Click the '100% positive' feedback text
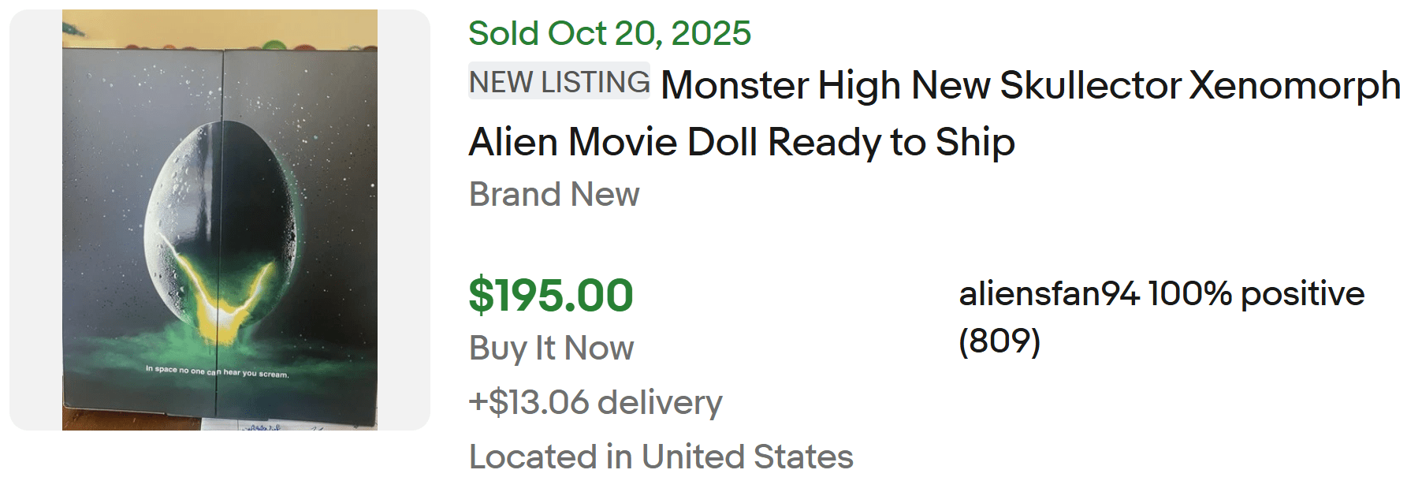Screen dimensions: 1407x481 pyautogui.click(x=1256, y=293)
